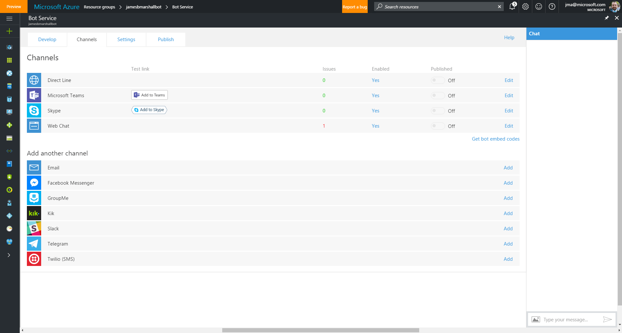Open the help question mark icon
Viewport: 622px width, 333px height.
pos(552,6)
